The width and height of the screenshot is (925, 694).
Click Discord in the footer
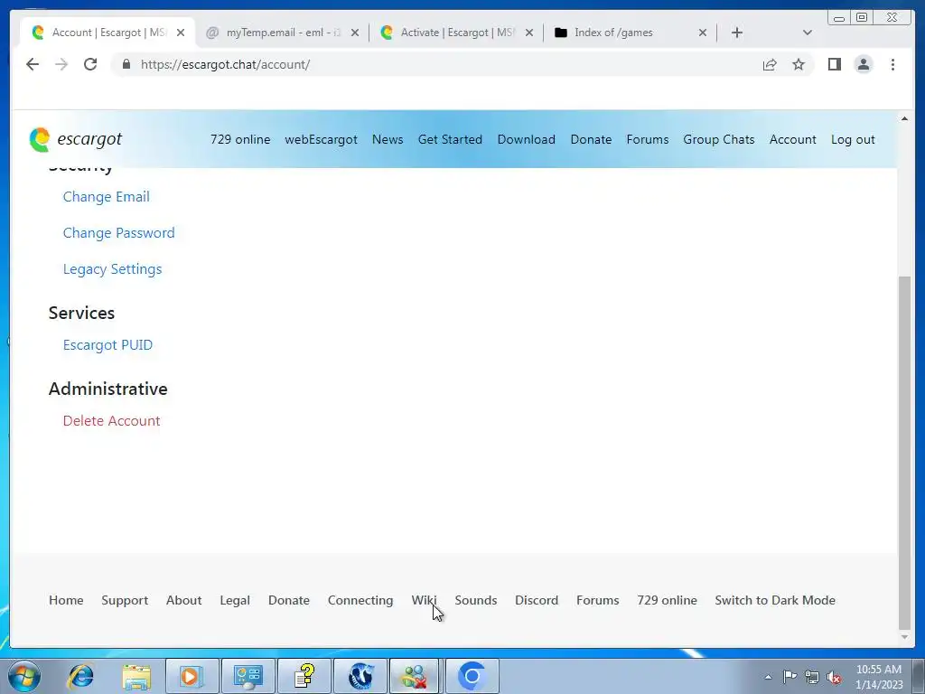537,600
